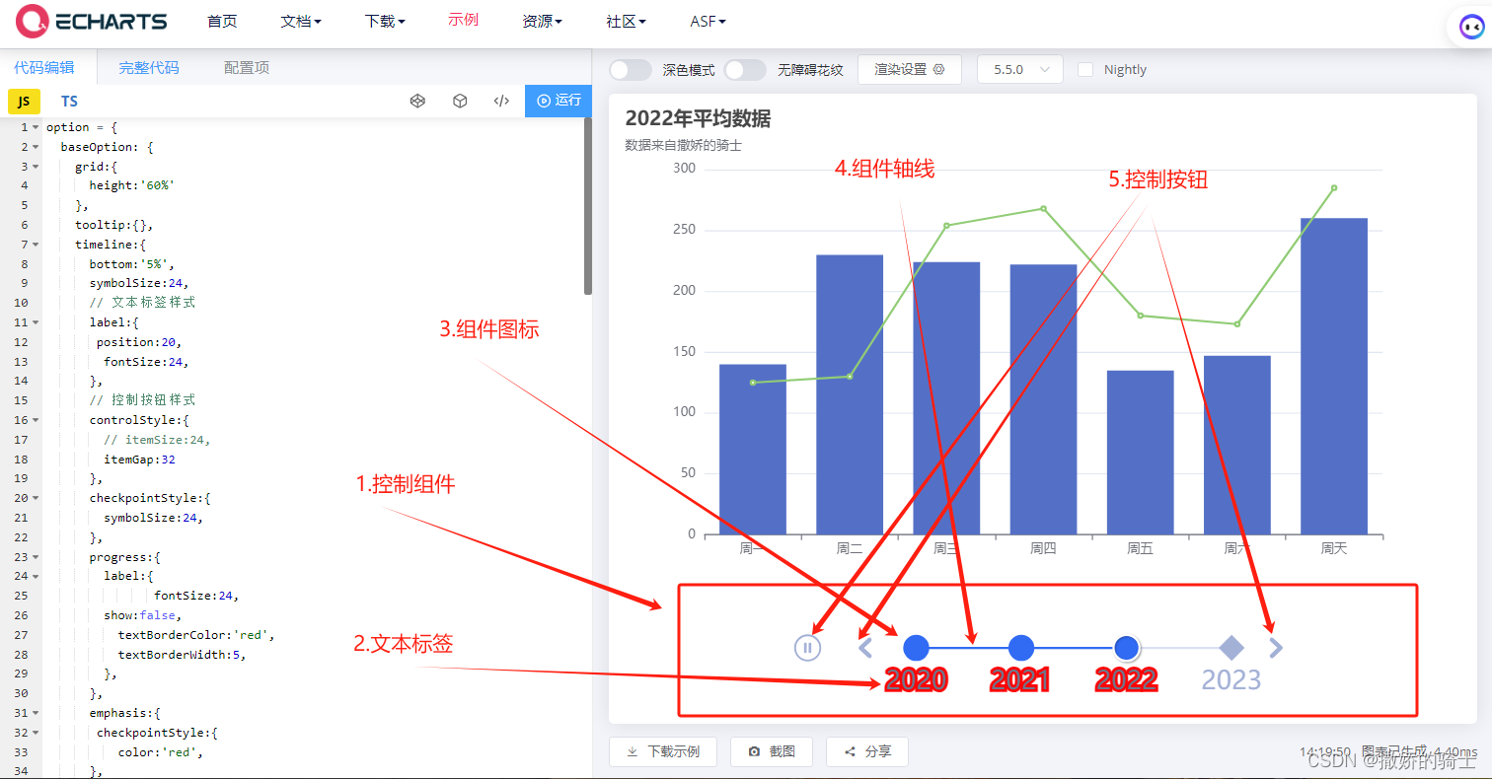Open the 社区 menu
Viewport: 1492px width, 779px height.
(625, 21)
